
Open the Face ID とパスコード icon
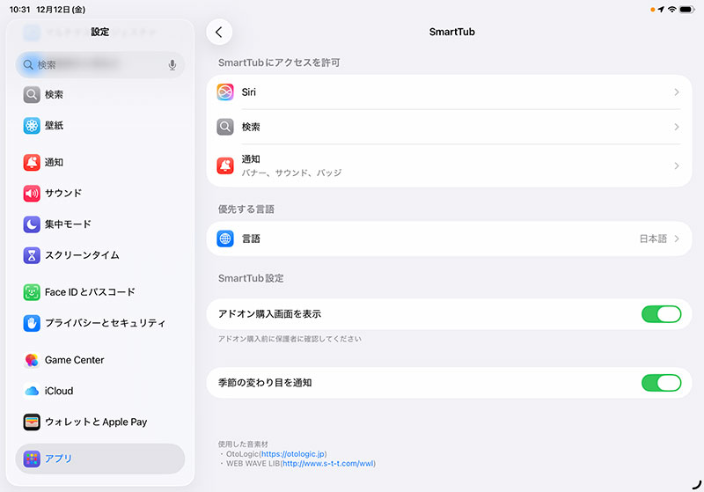32,292
